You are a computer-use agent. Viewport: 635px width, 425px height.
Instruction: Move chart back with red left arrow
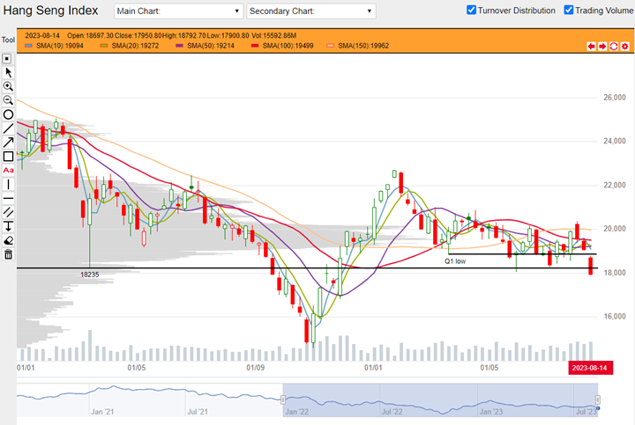(x=591, y=47)
